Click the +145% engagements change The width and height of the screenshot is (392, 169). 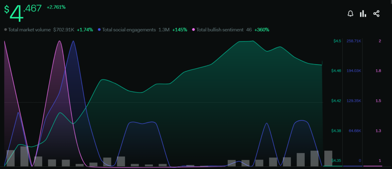180,30
